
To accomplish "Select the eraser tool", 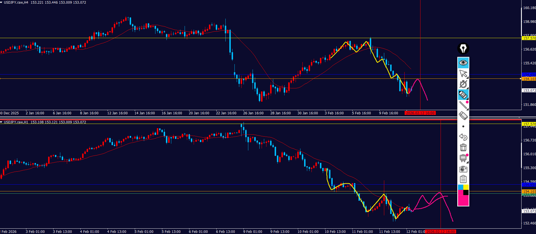I will click(x=463, y=116).
